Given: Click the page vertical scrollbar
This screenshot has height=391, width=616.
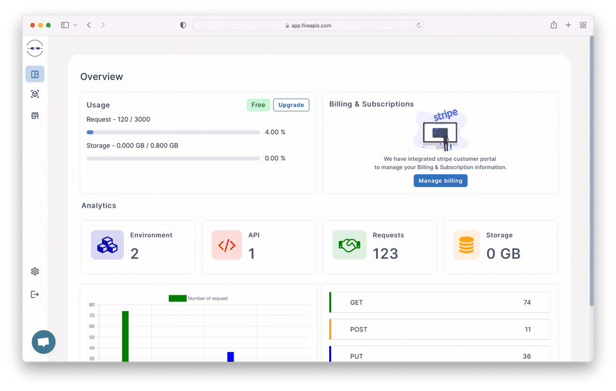Looking at the screenshot, I should (x=591, y=171).
